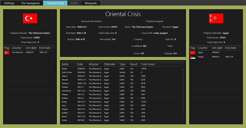Sort defenders by End Date header

(231, 48)
